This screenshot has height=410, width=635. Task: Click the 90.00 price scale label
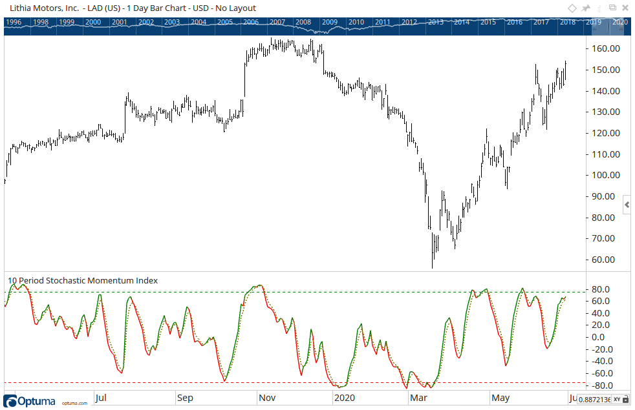603,196
